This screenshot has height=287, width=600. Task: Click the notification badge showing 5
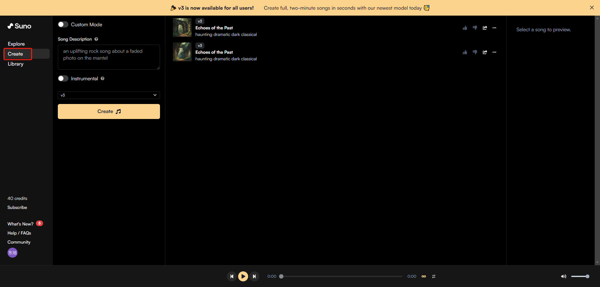click(x=39, y=223)
